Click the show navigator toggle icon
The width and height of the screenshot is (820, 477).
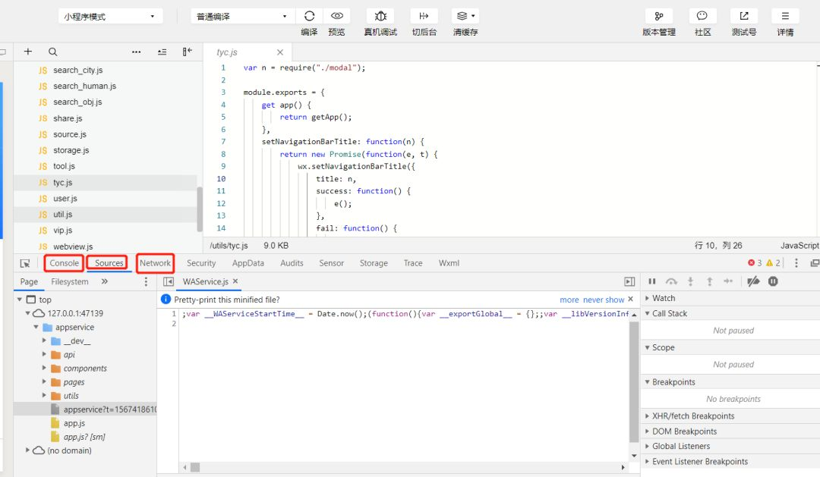pos(169,281)
